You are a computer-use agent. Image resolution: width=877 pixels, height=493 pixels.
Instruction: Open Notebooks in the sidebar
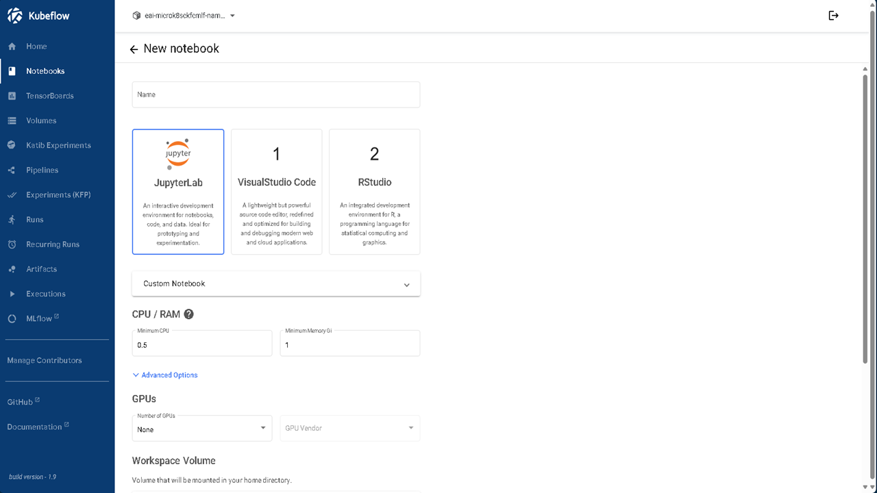pyautogui.click(x=58, y=71)
